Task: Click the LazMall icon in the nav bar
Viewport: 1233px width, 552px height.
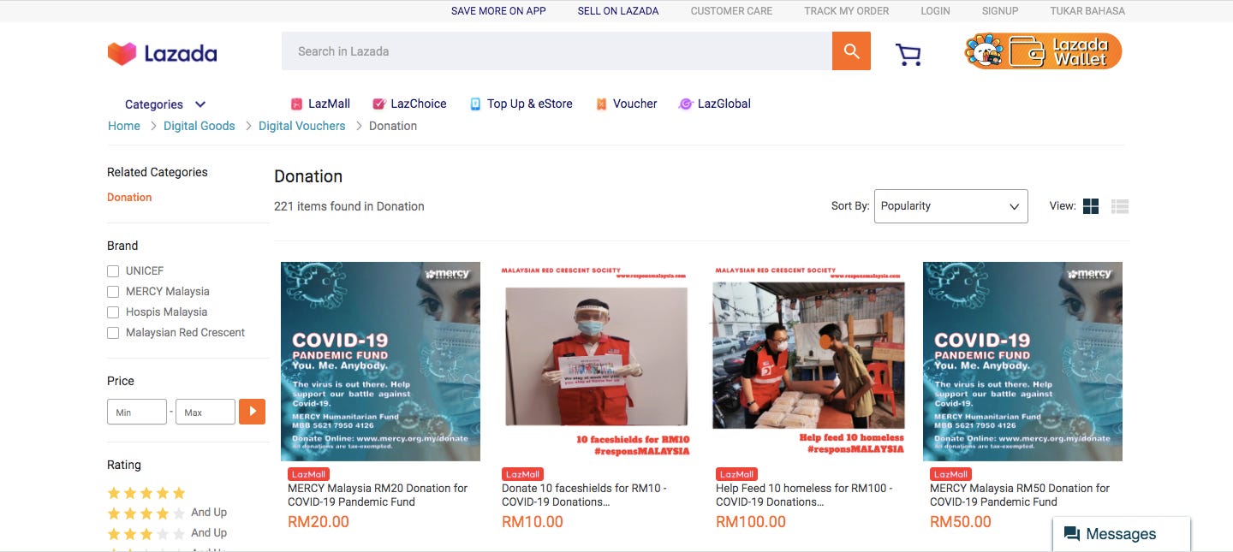Action: 296,104
